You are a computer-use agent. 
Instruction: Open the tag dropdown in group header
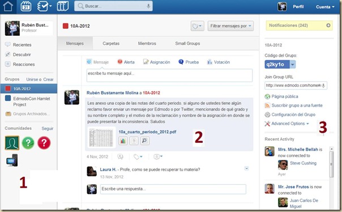[x=197, y=26]
